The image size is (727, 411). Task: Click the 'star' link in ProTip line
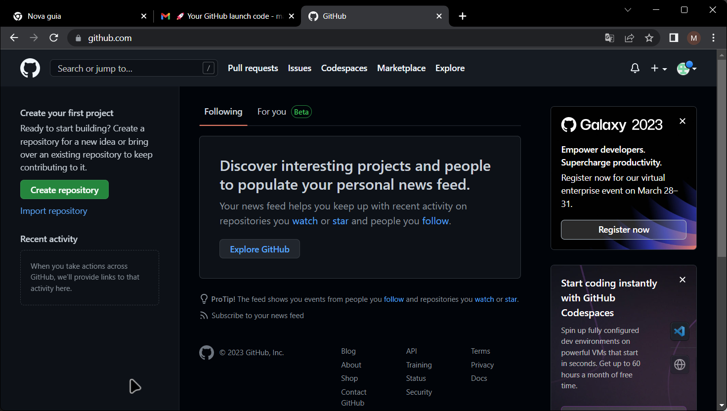[511, 299]
